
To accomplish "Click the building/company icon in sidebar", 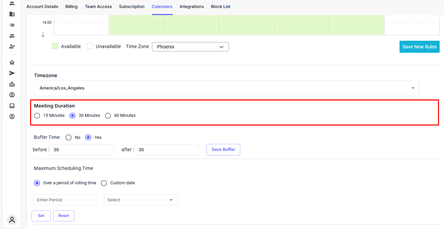I will pos(12,14).
